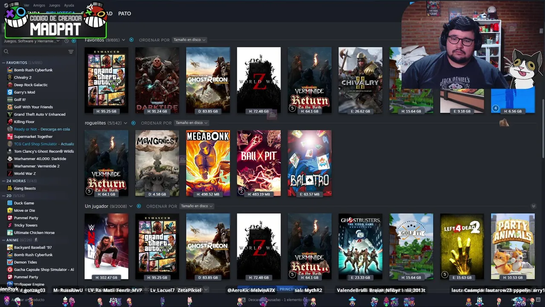The image size is (545, 307).
Task: Click the World War Z sidebar icon
Action: 10,174
